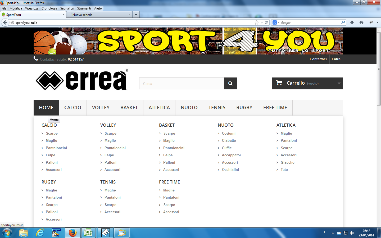Open the Firefox downloads arrow

click(352, 22)
